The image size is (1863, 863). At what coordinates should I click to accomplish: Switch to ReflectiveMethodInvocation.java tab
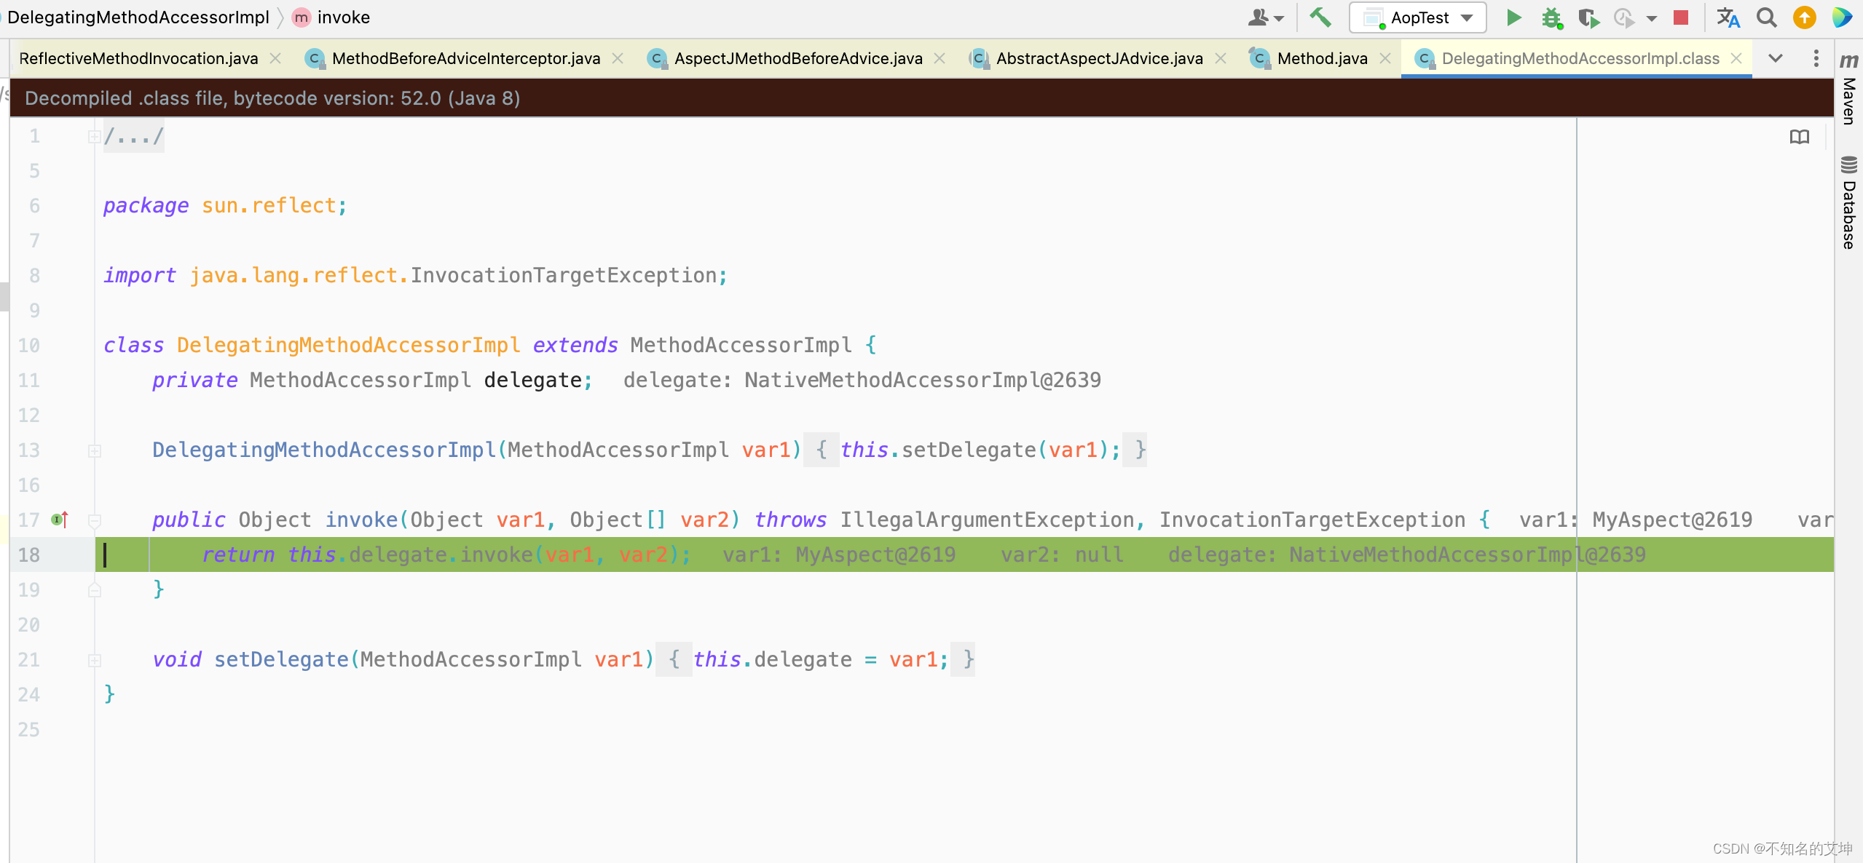pos(138,58)
